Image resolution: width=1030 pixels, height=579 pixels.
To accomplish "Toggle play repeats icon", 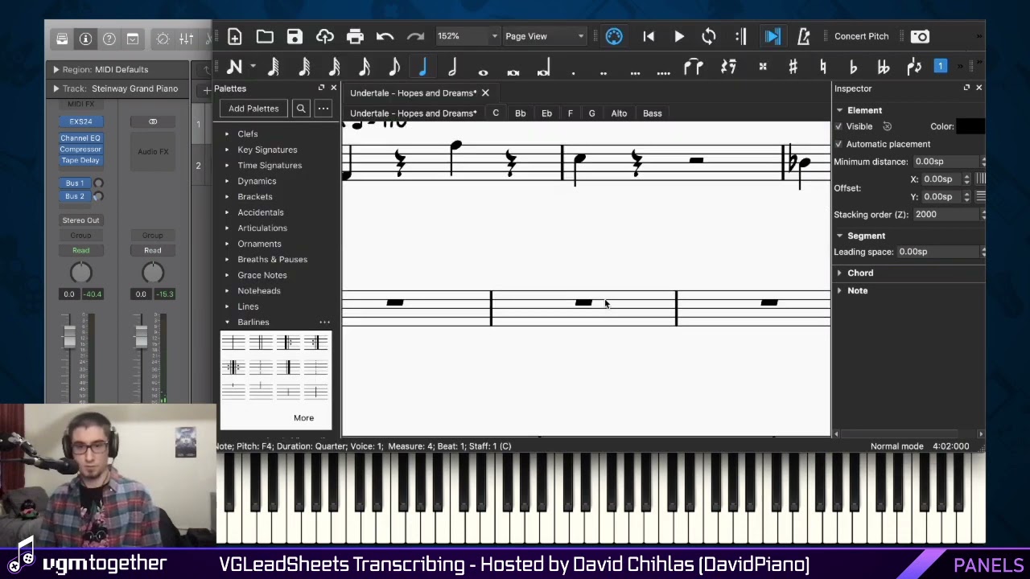I will point(741,36).
